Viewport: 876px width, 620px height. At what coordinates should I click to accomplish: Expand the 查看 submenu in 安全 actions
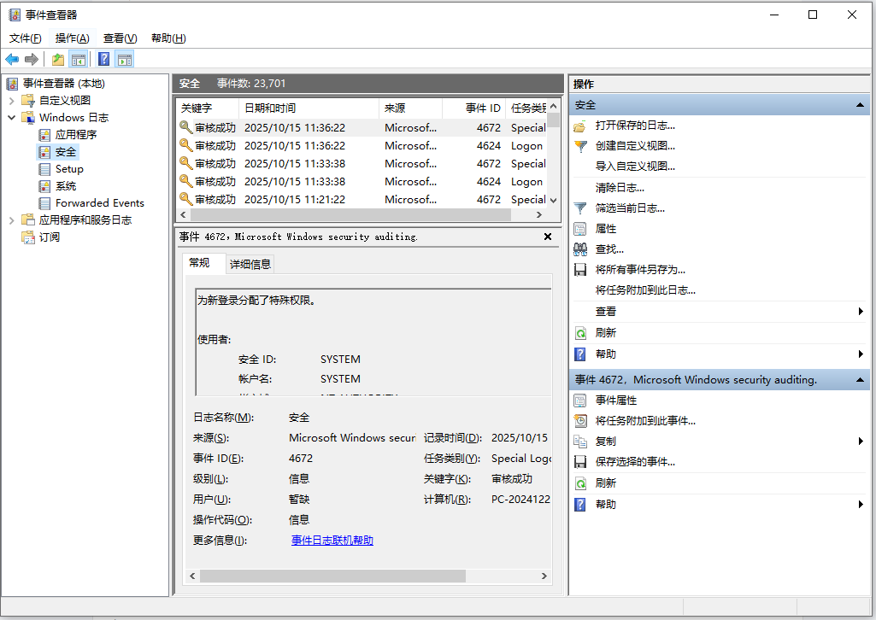click(x=861, y=312)
